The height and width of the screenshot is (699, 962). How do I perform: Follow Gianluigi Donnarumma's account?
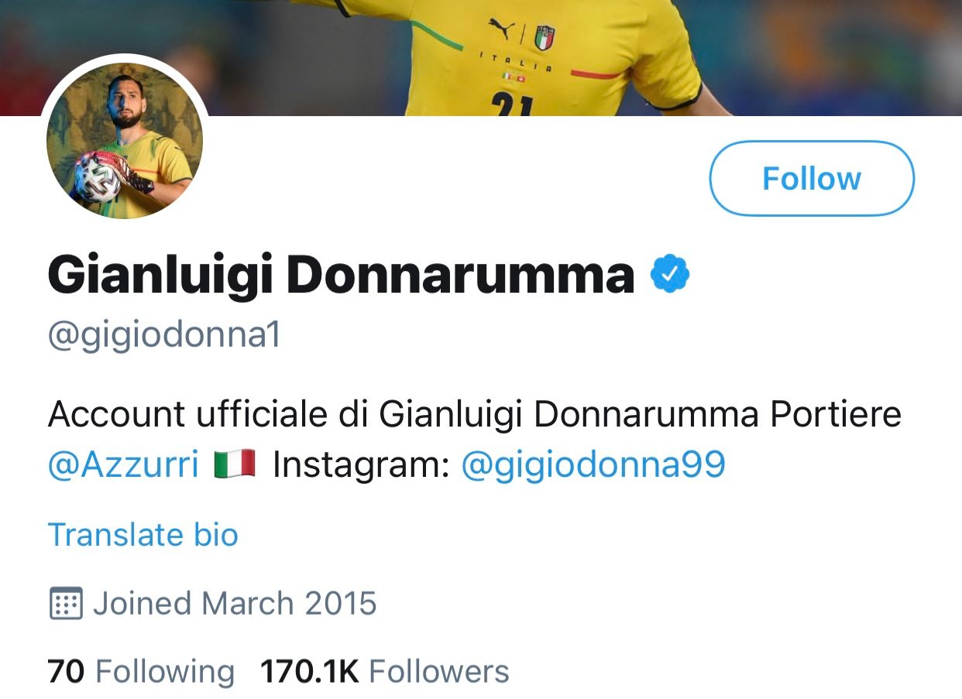click(x=811, y=178)
